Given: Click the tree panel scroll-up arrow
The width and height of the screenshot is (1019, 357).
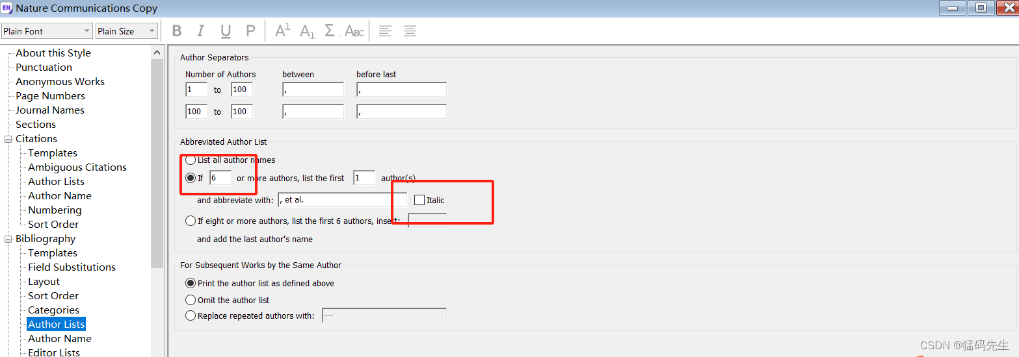Looking at the screenshot, I should pos(157,53).
